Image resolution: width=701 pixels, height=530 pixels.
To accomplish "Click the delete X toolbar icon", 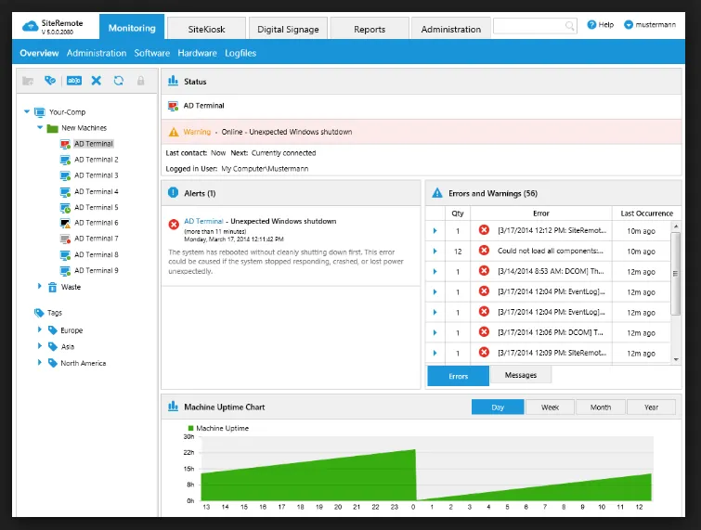I will pyautogui.click(x=97, y=81).
